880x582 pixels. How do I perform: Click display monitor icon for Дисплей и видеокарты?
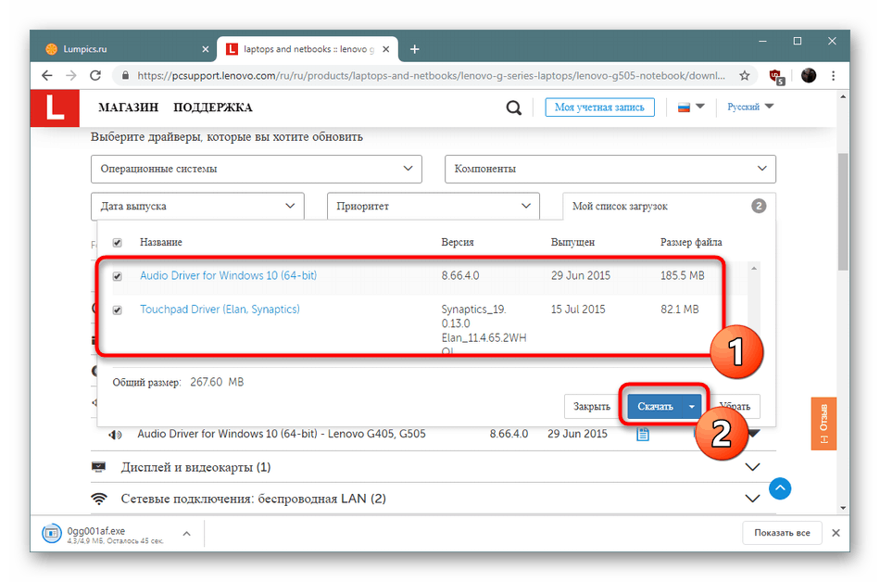(x=99, y=467)
